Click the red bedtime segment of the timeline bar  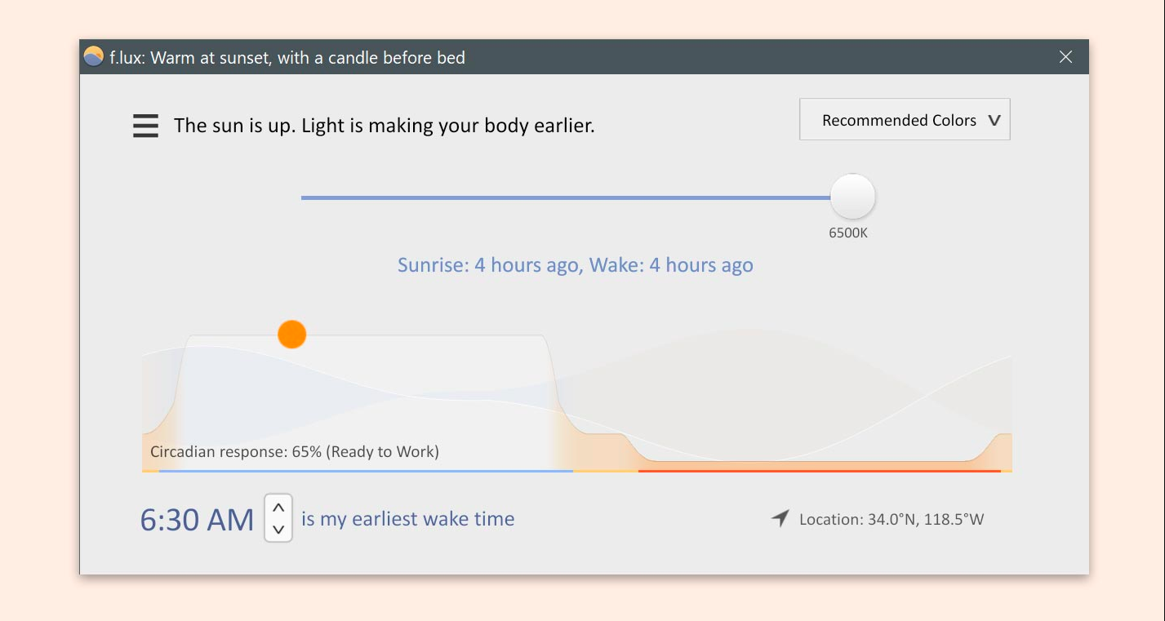tap(820, 471)
